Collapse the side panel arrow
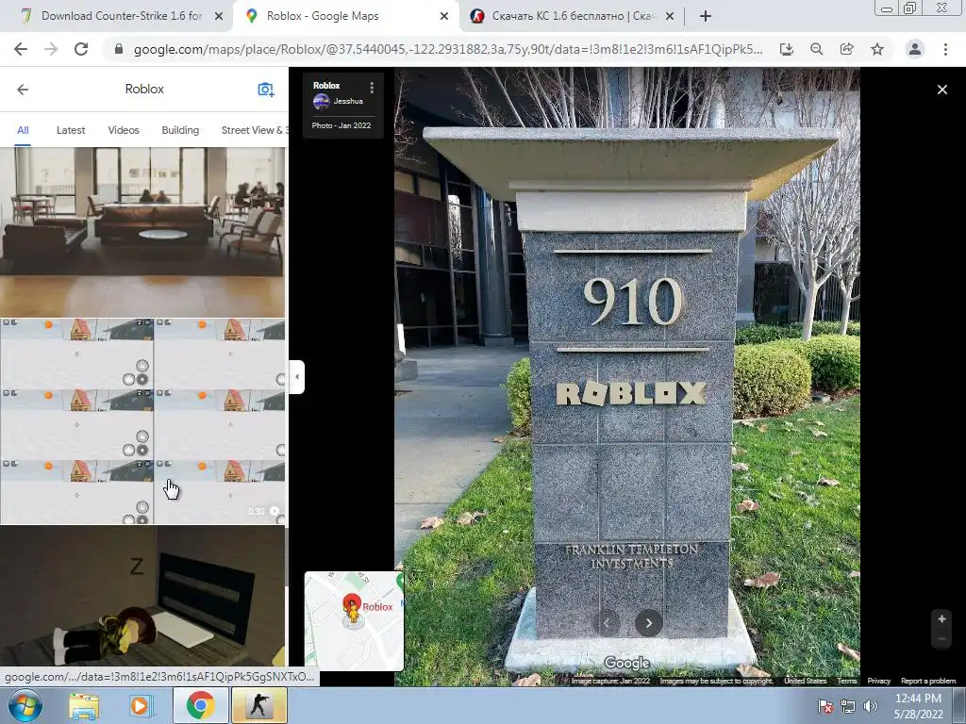This screenshot has height=724, width=966. click(x=297, y=377)
